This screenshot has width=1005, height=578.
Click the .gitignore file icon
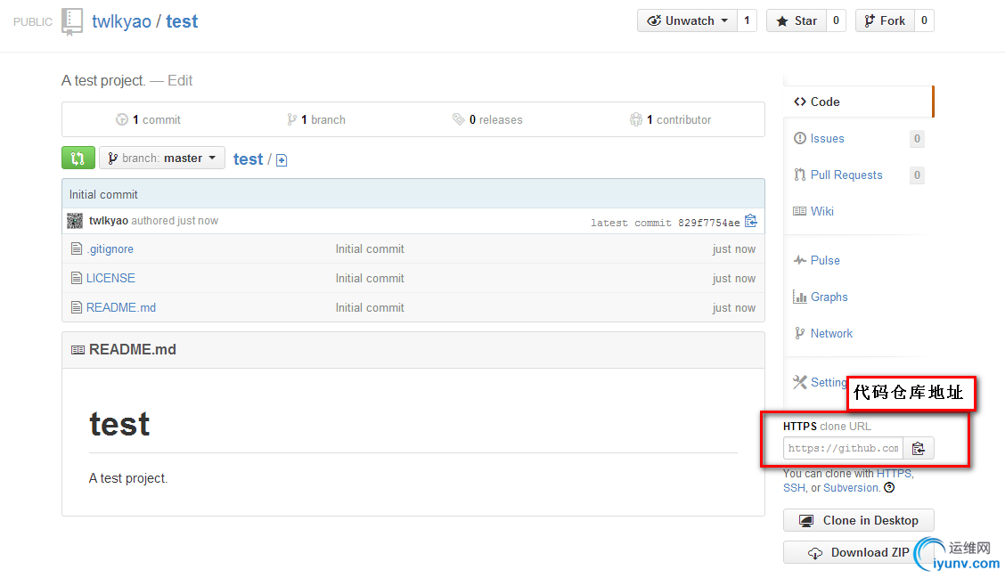point(77,248)
